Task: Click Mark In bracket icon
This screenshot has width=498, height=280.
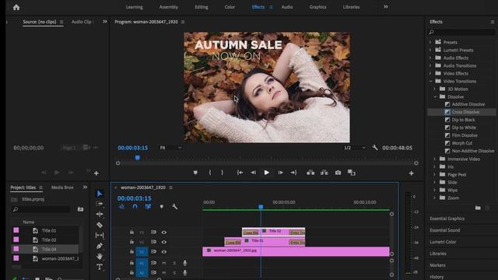Action: (x=209, y=173)
